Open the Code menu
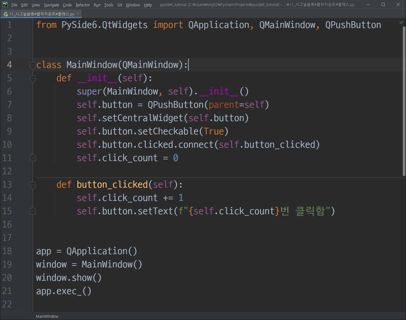Viewport: 406px width, 320px height. (67, 5)
